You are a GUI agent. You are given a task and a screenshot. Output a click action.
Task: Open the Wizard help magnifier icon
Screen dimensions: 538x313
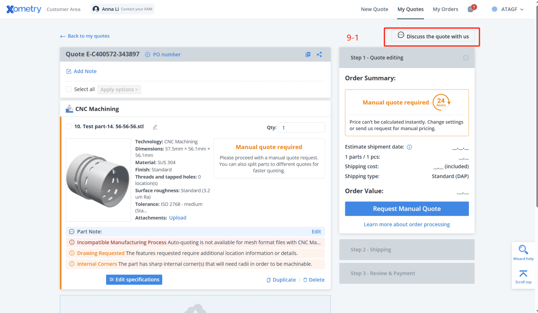pyautogui.click(x=523, y=250)
